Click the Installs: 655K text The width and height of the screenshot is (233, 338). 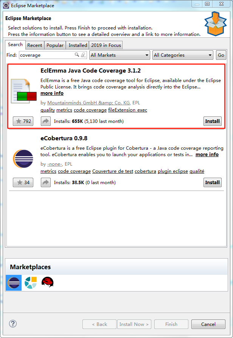(x=68, y=121)
